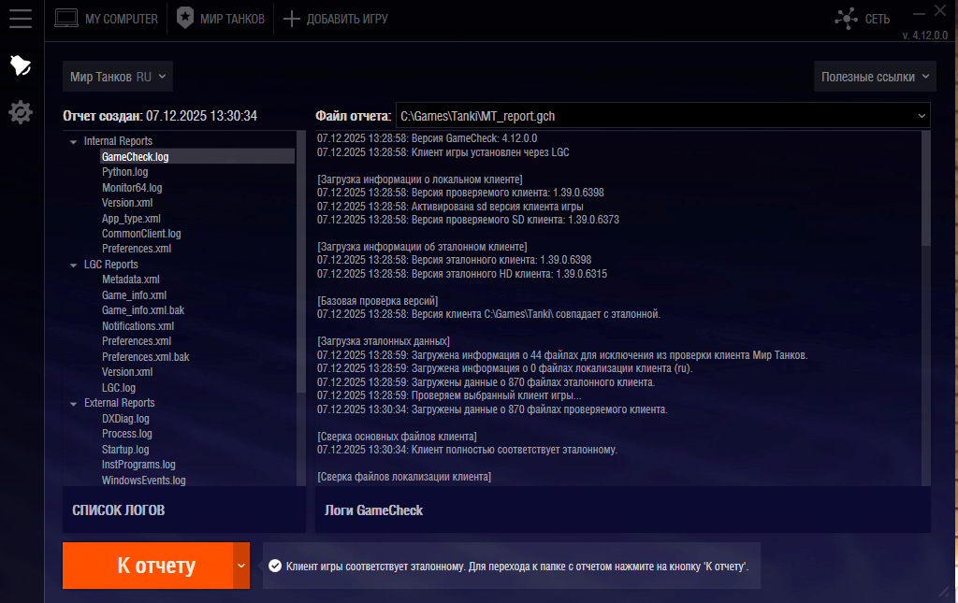Open Version.xml under LGC Reports
958x603 pixels.
pos(127,372)
